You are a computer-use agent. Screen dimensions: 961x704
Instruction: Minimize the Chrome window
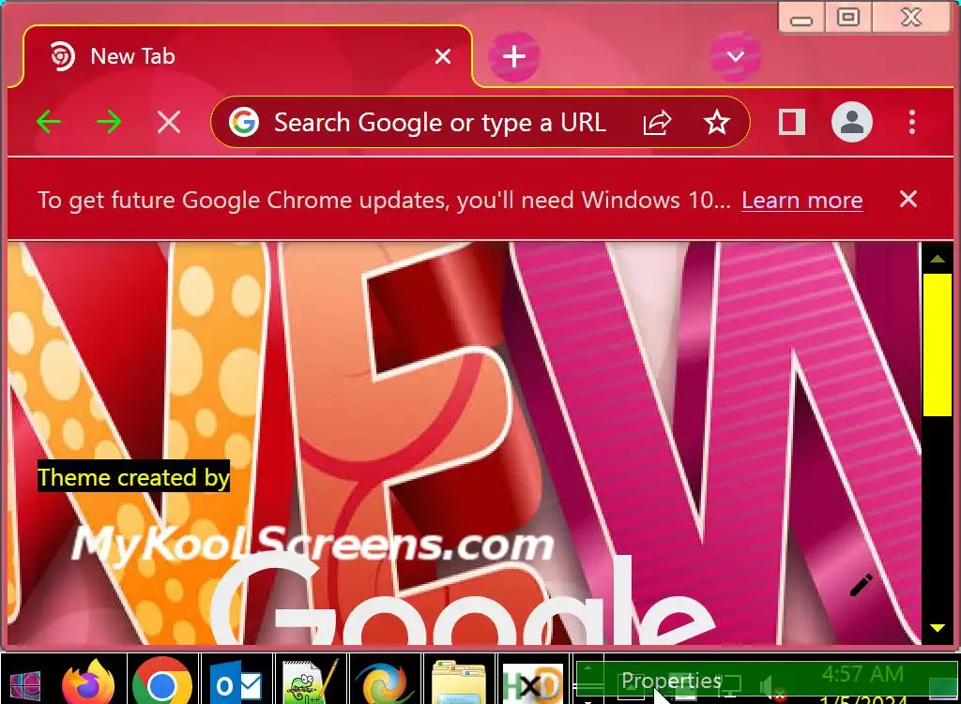tap(801, 19)
